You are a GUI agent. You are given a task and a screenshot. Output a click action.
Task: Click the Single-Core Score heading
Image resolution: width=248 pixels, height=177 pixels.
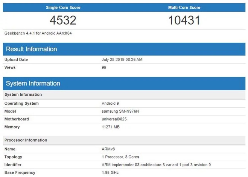(63, 7)
